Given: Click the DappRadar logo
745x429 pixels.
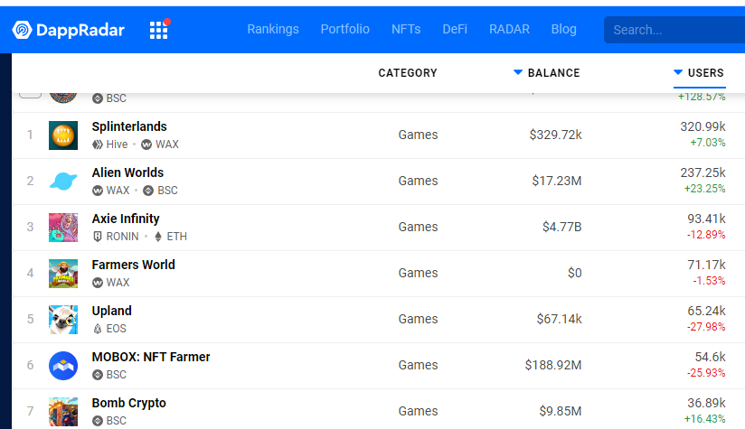Looking at the screenshot, I should (x=69, y=30).
